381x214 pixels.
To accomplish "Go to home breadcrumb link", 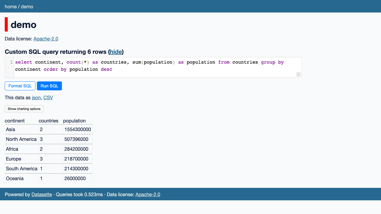I will coord(11,7).
